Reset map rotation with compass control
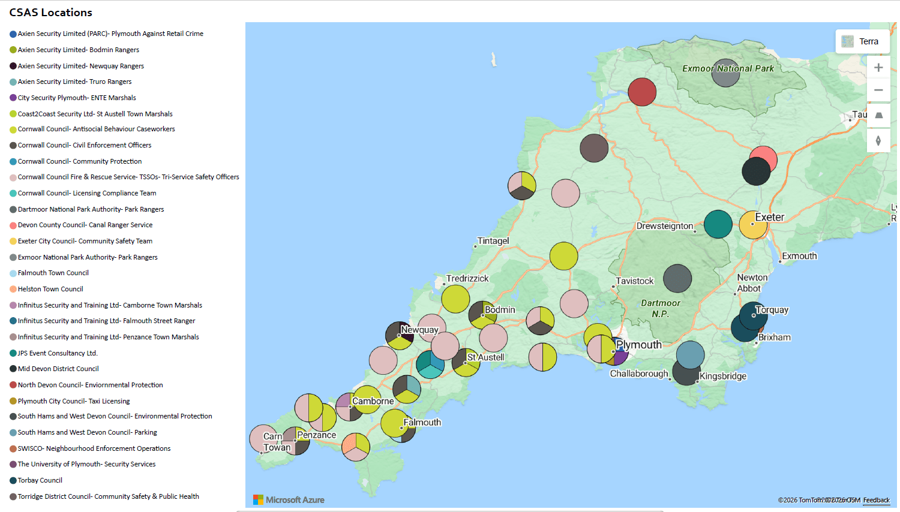 pyautogui.click(x=878, y=140)
